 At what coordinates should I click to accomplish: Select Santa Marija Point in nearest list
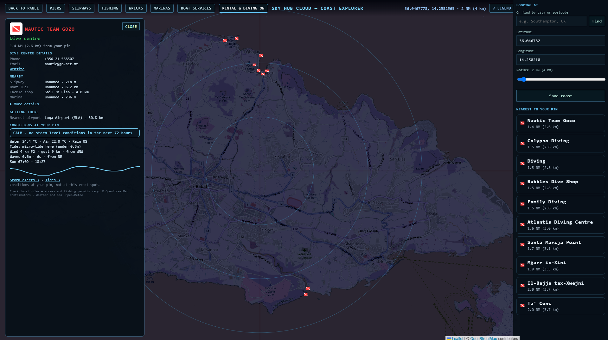[560, 245]
